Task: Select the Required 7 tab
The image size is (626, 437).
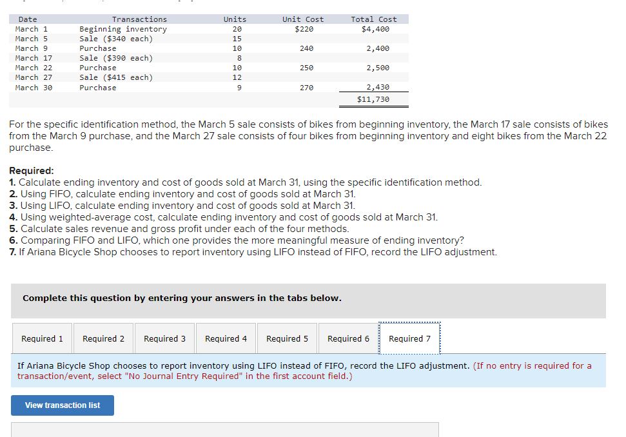Action: point(409,338)
